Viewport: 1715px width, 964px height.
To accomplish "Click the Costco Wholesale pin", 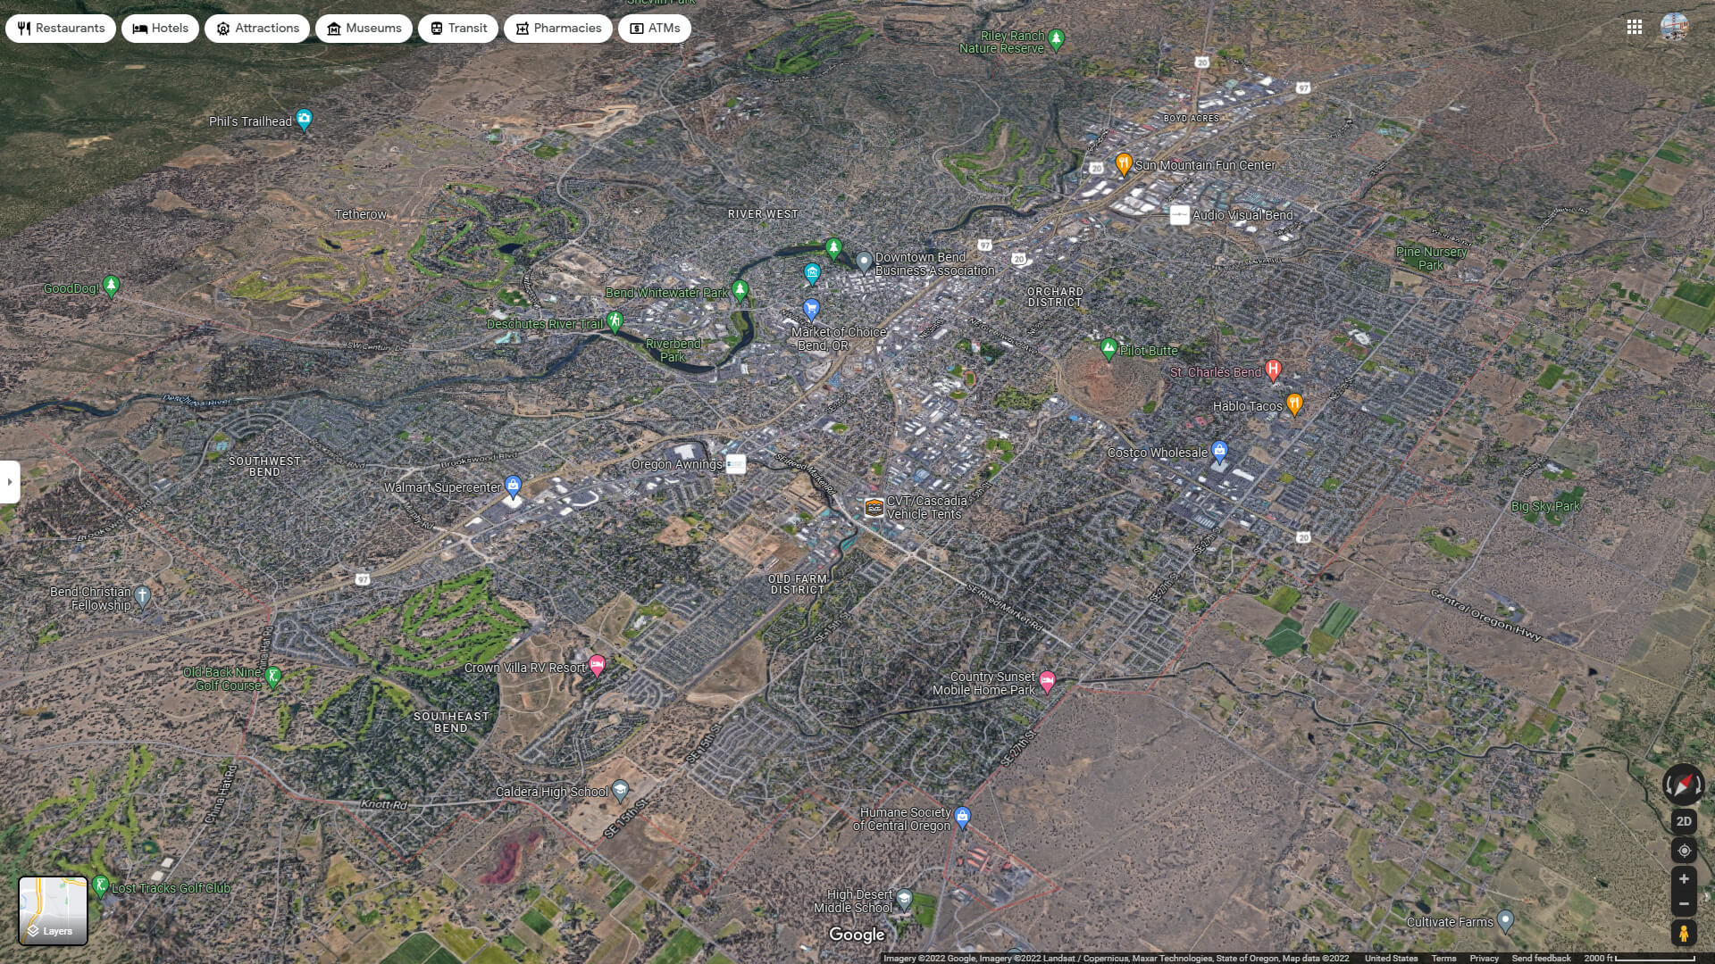I will (1221, 453).
